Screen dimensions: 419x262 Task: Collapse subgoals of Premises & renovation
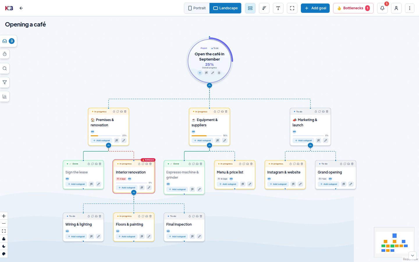pos(109,145)
